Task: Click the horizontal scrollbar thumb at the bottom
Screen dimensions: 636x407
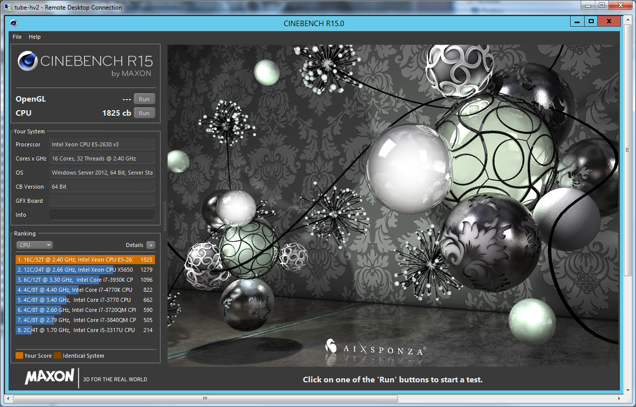Action: point(205,399)
